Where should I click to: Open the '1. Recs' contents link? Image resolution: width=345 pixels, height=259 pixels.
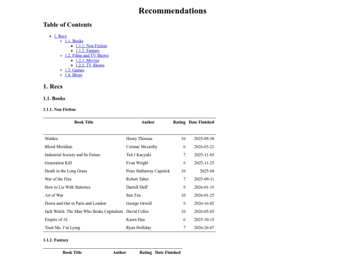[60, 36]
